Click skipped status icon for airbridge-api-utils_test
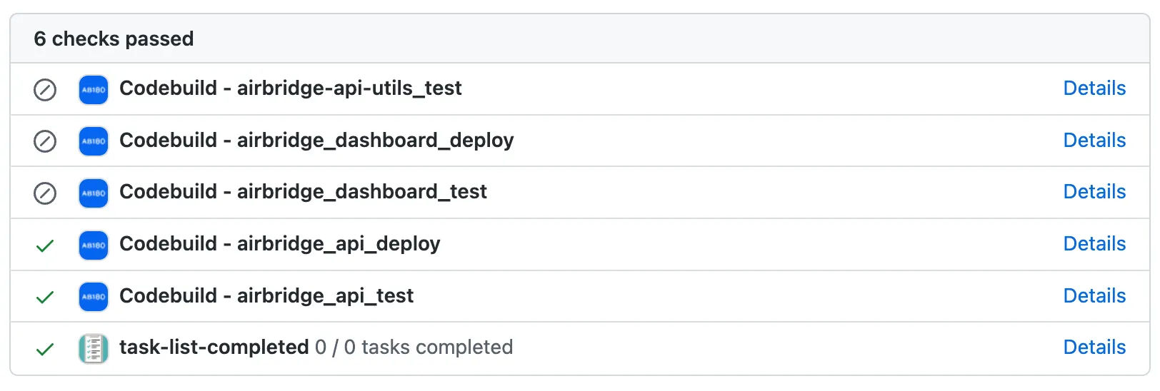Viewport: 1160px width, 391px height. 45,90
